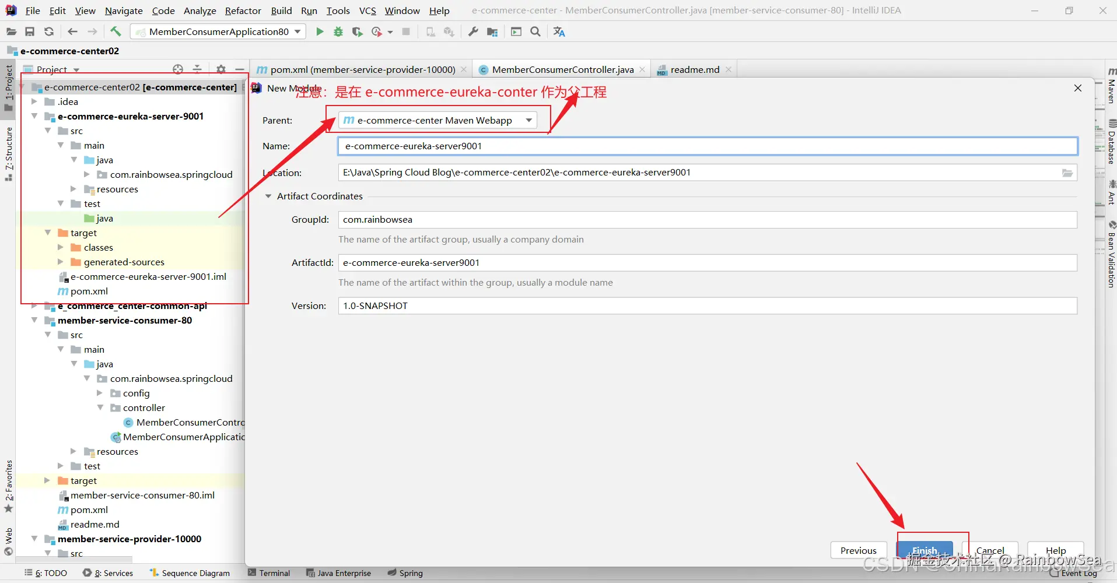Open the File menu
This screenshot has height=583, width=1117.
click(x=33, y=10)
